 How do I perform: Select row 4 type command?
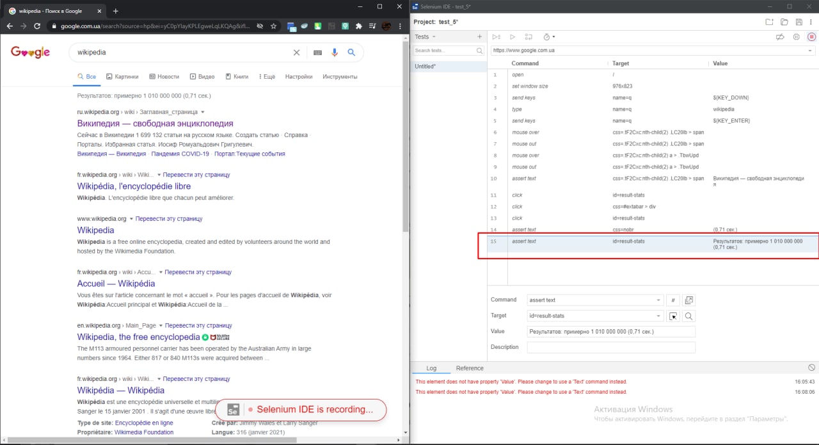pos(653,109)
